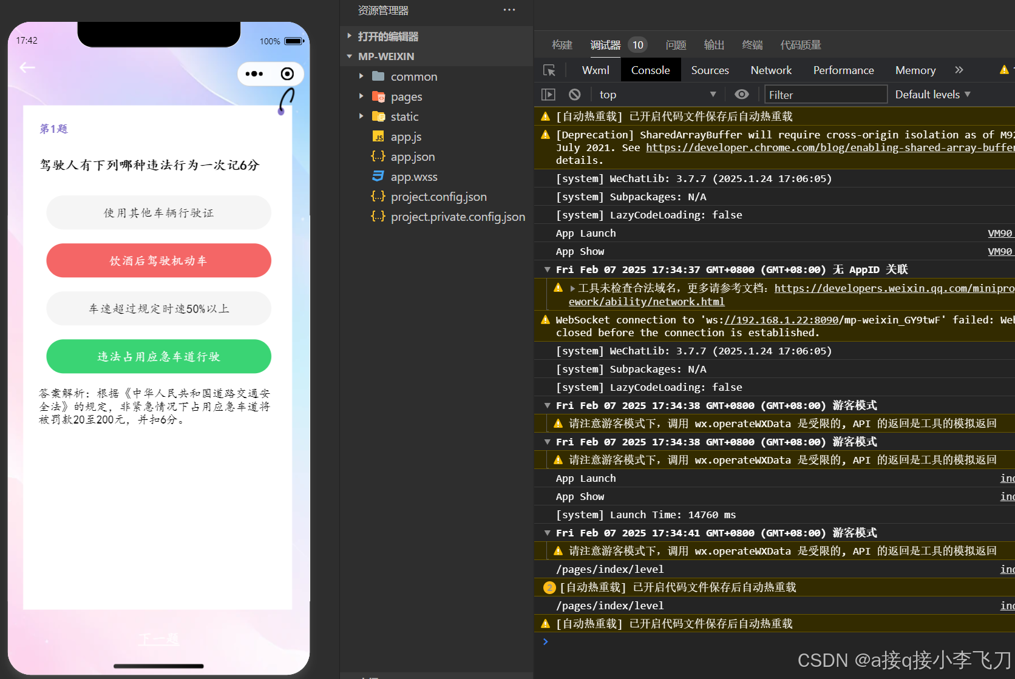Switch to the Wxml tab
Image resolution: width=1015 pixels, height=679 pixels.
point(596,70)
